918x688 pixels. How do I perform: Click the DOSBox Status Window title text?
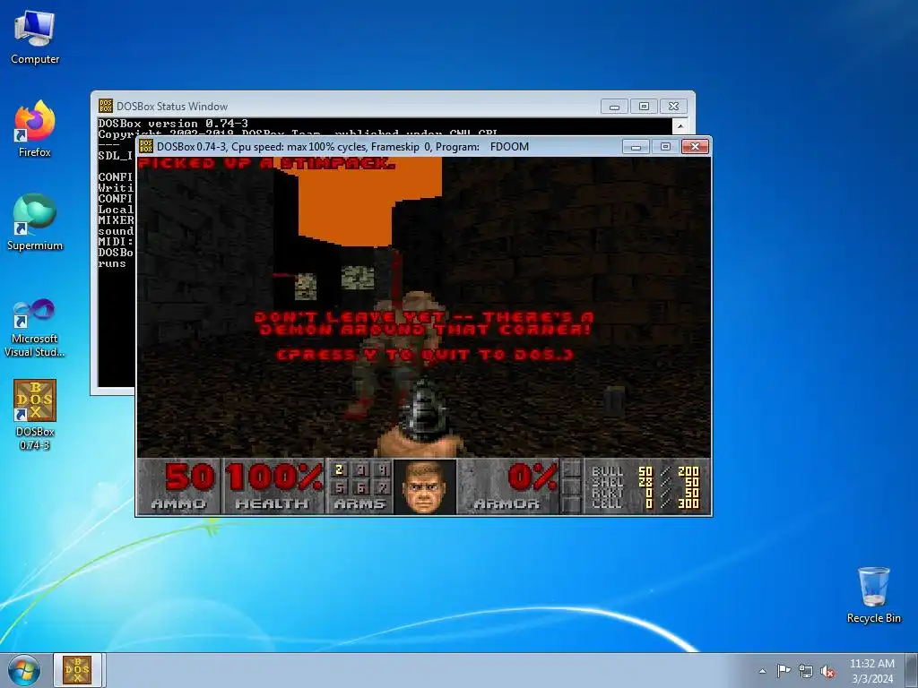pos(171,107)
